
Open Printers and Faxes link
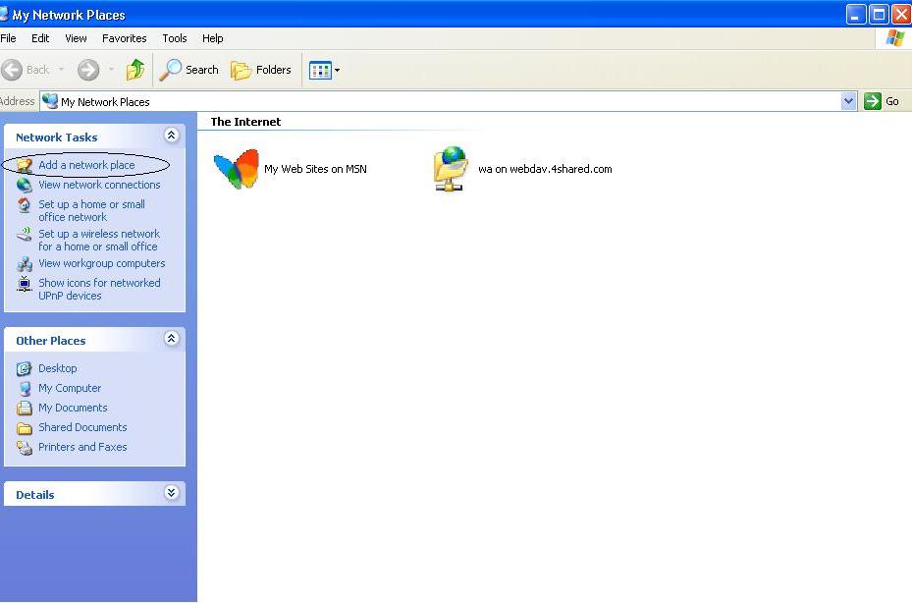[82, 448]
